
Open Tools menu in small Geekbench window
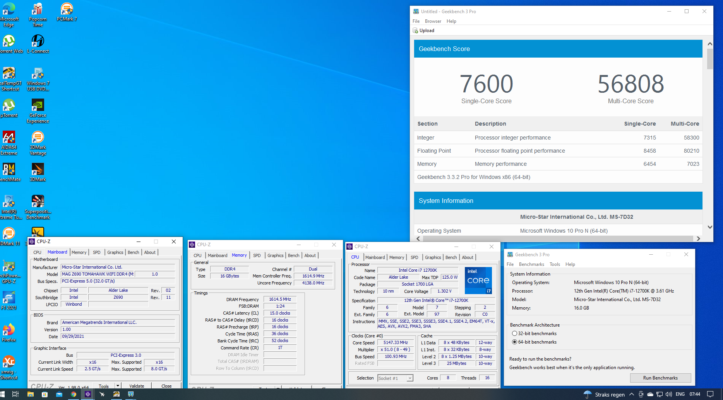click(x=555, y=264)
